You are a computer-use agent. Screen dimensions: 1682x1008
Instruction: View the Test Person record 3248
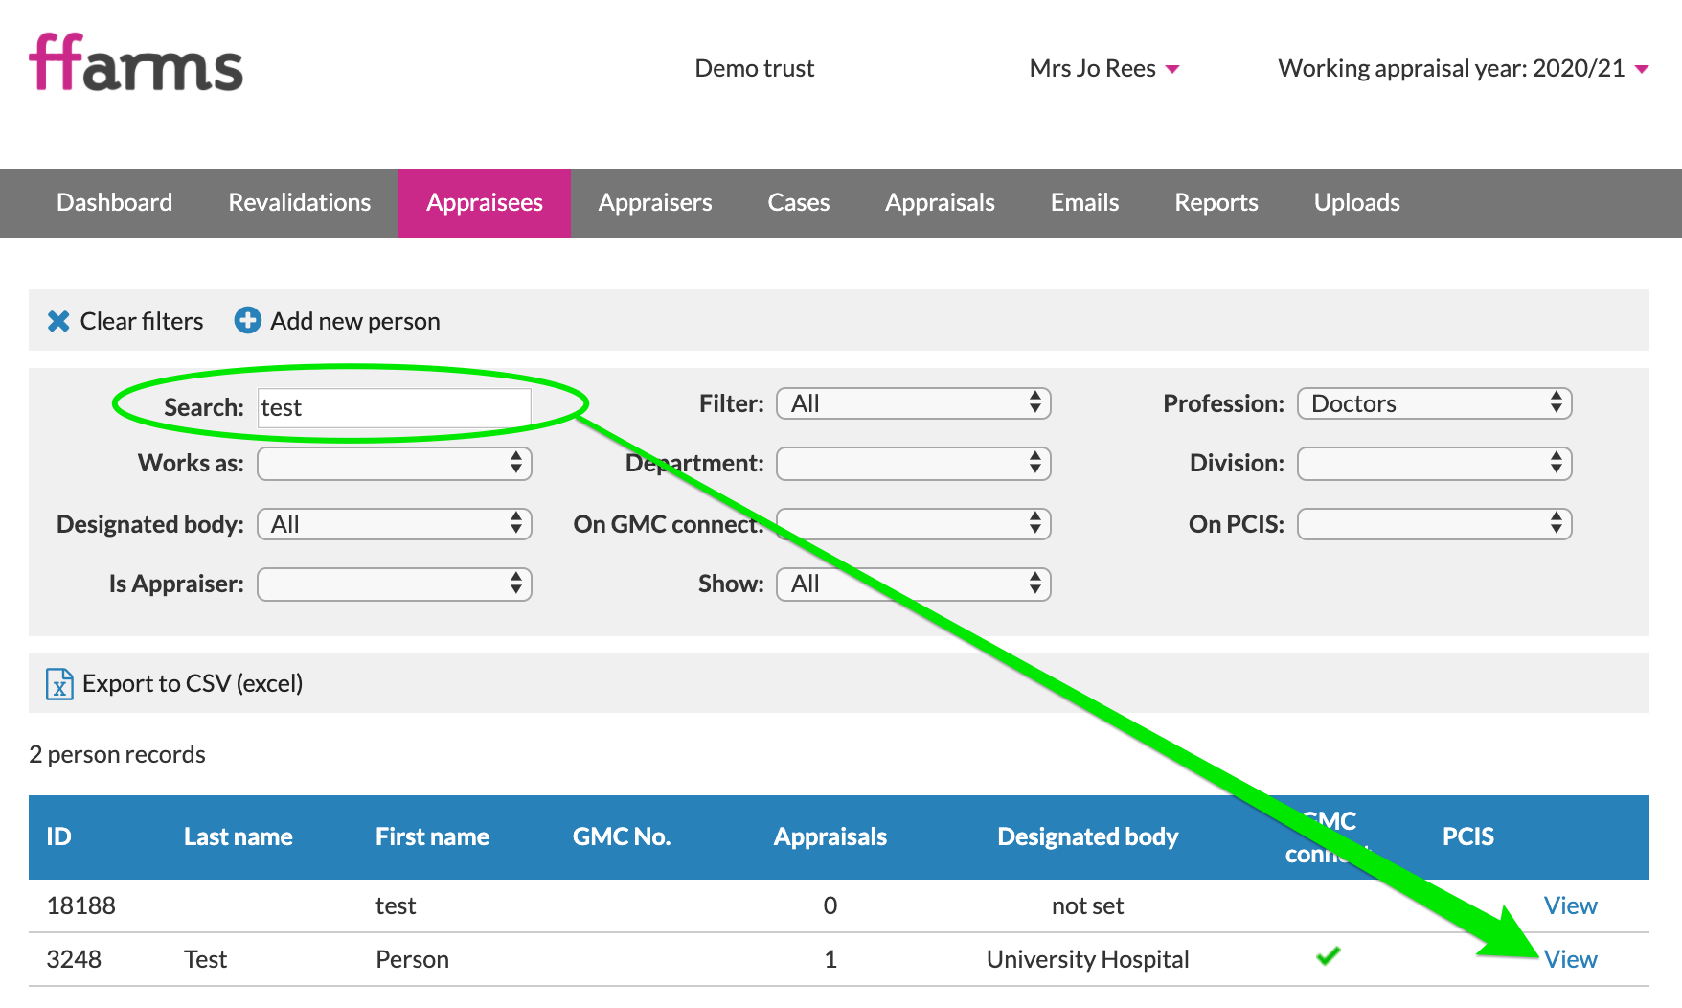point(1570,959)
